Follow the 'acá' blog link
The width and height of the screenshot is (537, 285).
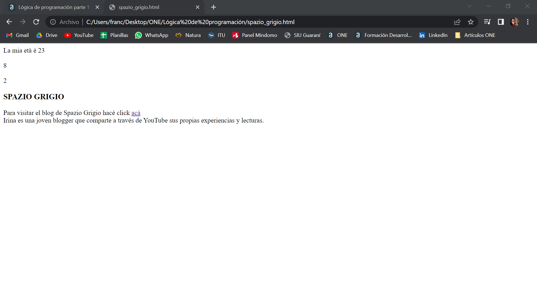pos(136,113)
